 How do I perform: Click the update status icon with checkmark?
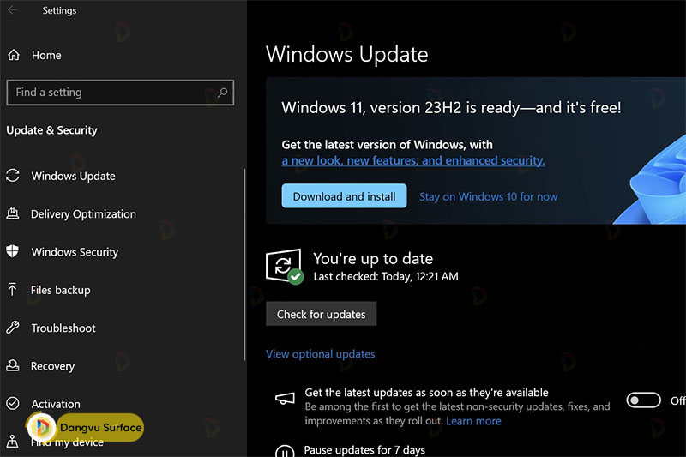coord(285,267)
